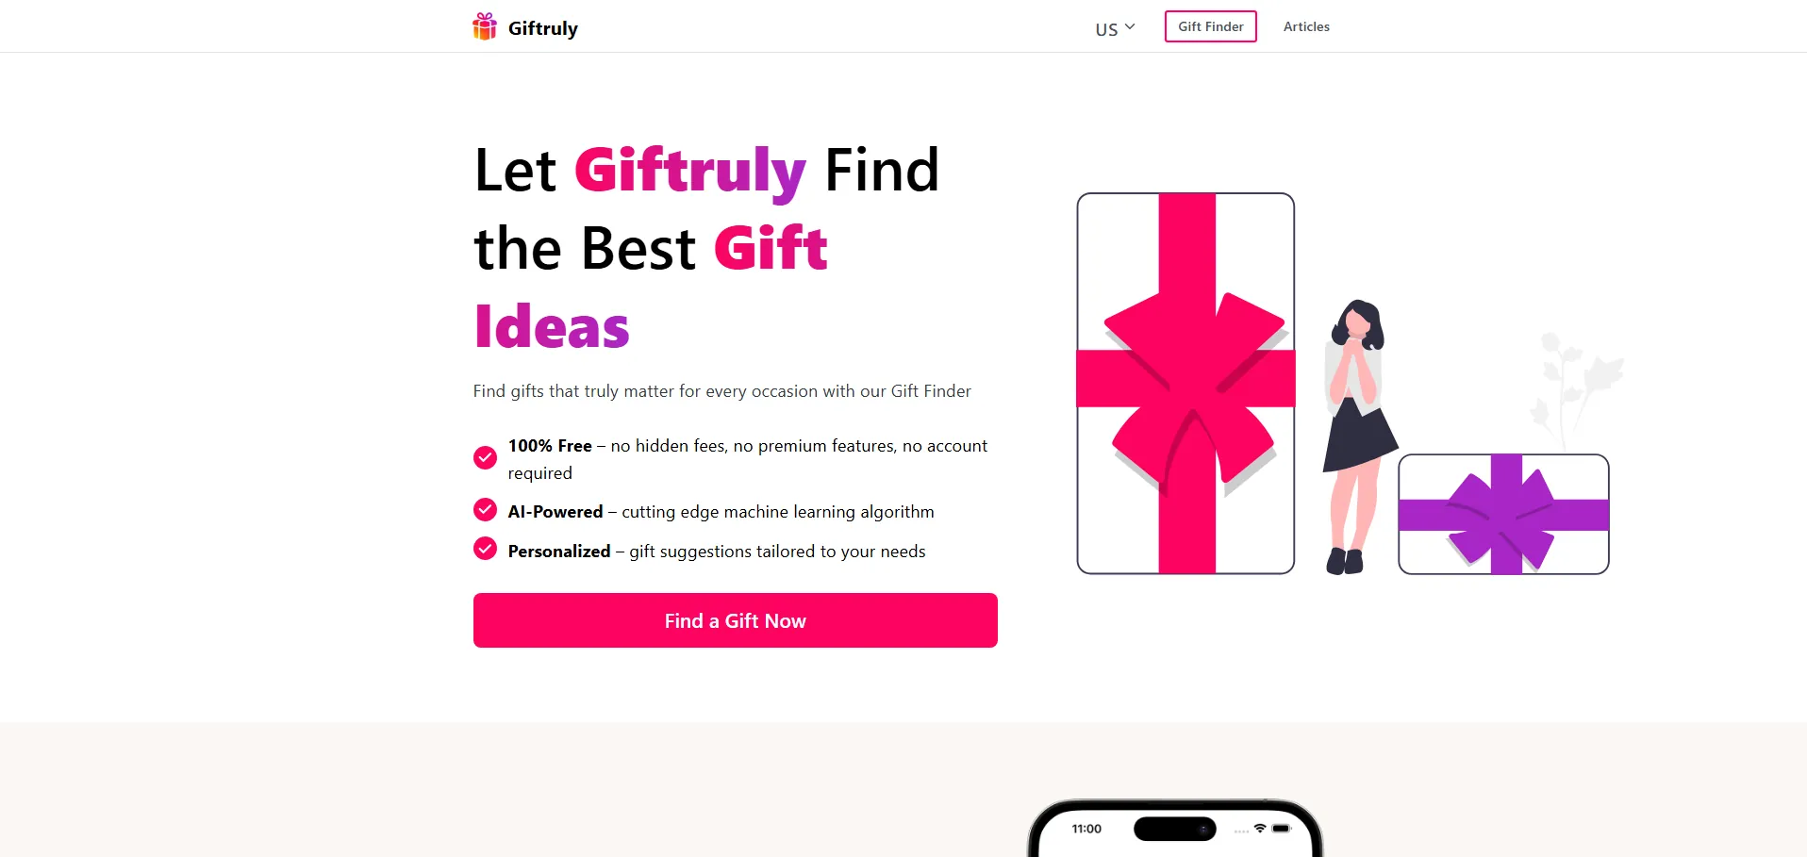Viewport: 1807px width, 857px height.
Task: Click the checkmark icon beside AI-Powered
Action: (485, 510)
